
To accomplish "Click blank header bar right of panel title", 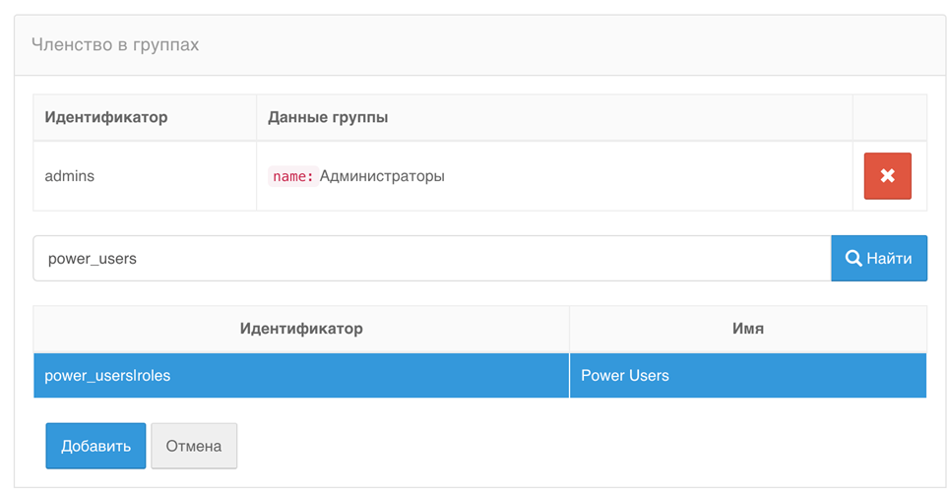I will coord(591,45).
